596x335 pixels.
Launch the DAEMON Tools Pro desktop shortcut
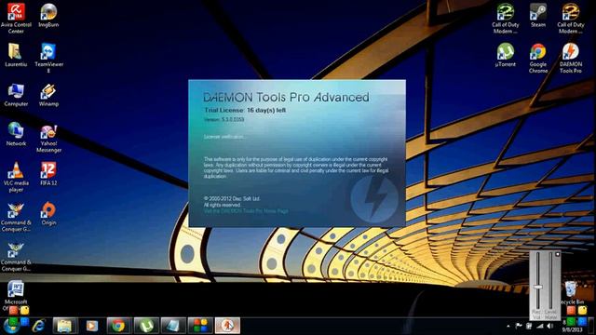(x=570, y=58)
